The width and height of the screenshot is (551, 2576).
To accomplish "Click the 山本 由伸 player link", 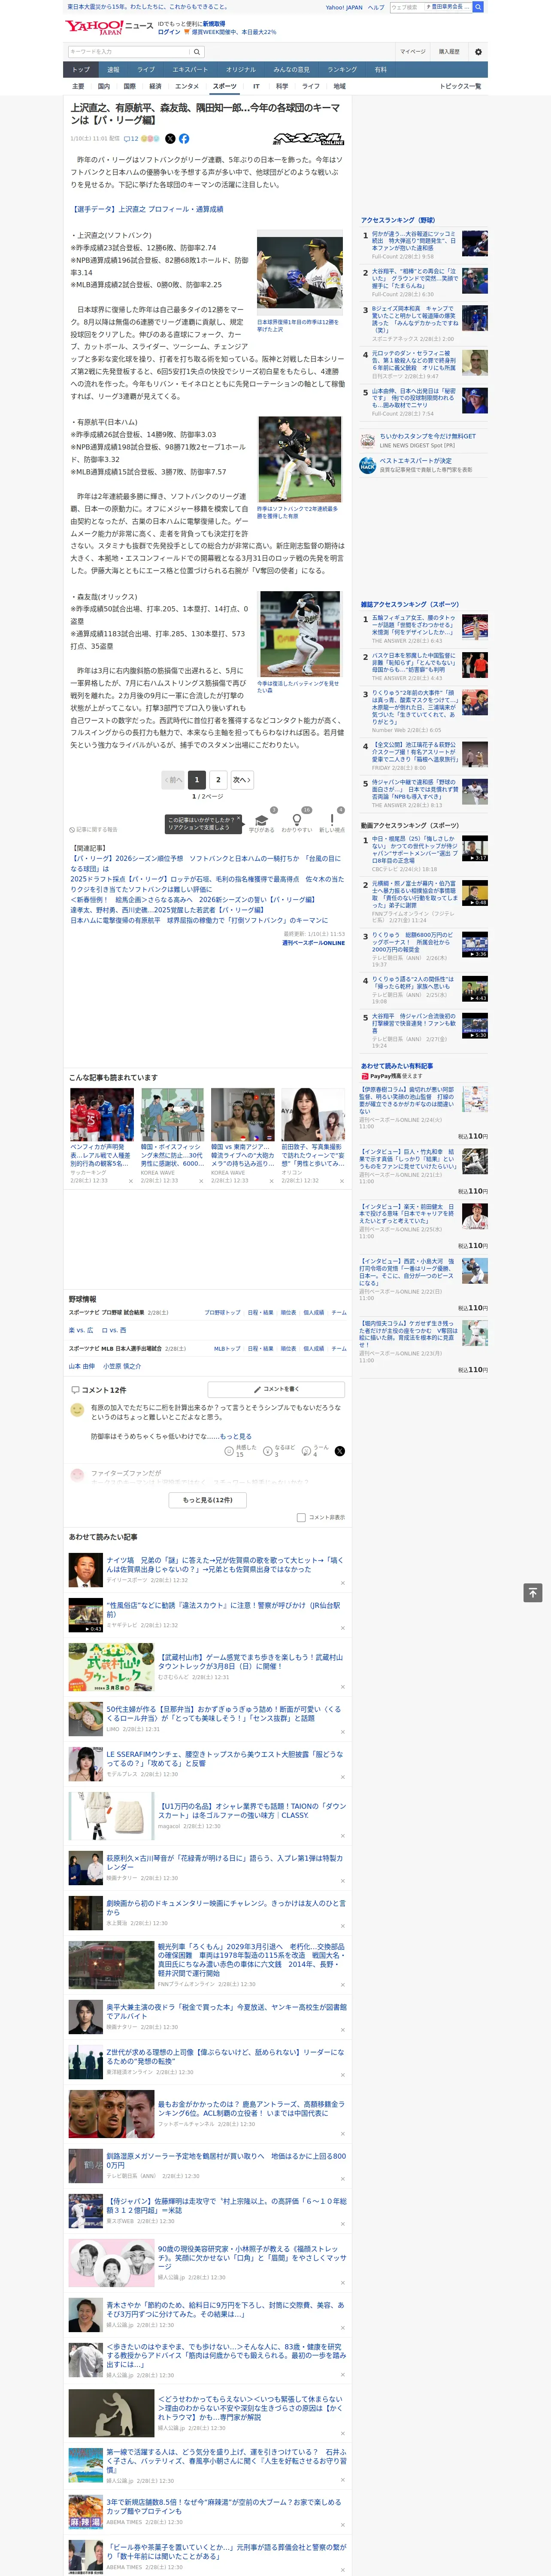I will 82,1366.
